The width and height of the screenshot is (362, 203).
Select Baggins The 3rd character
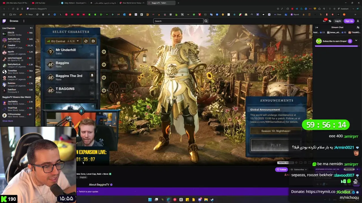pos(71,77)
